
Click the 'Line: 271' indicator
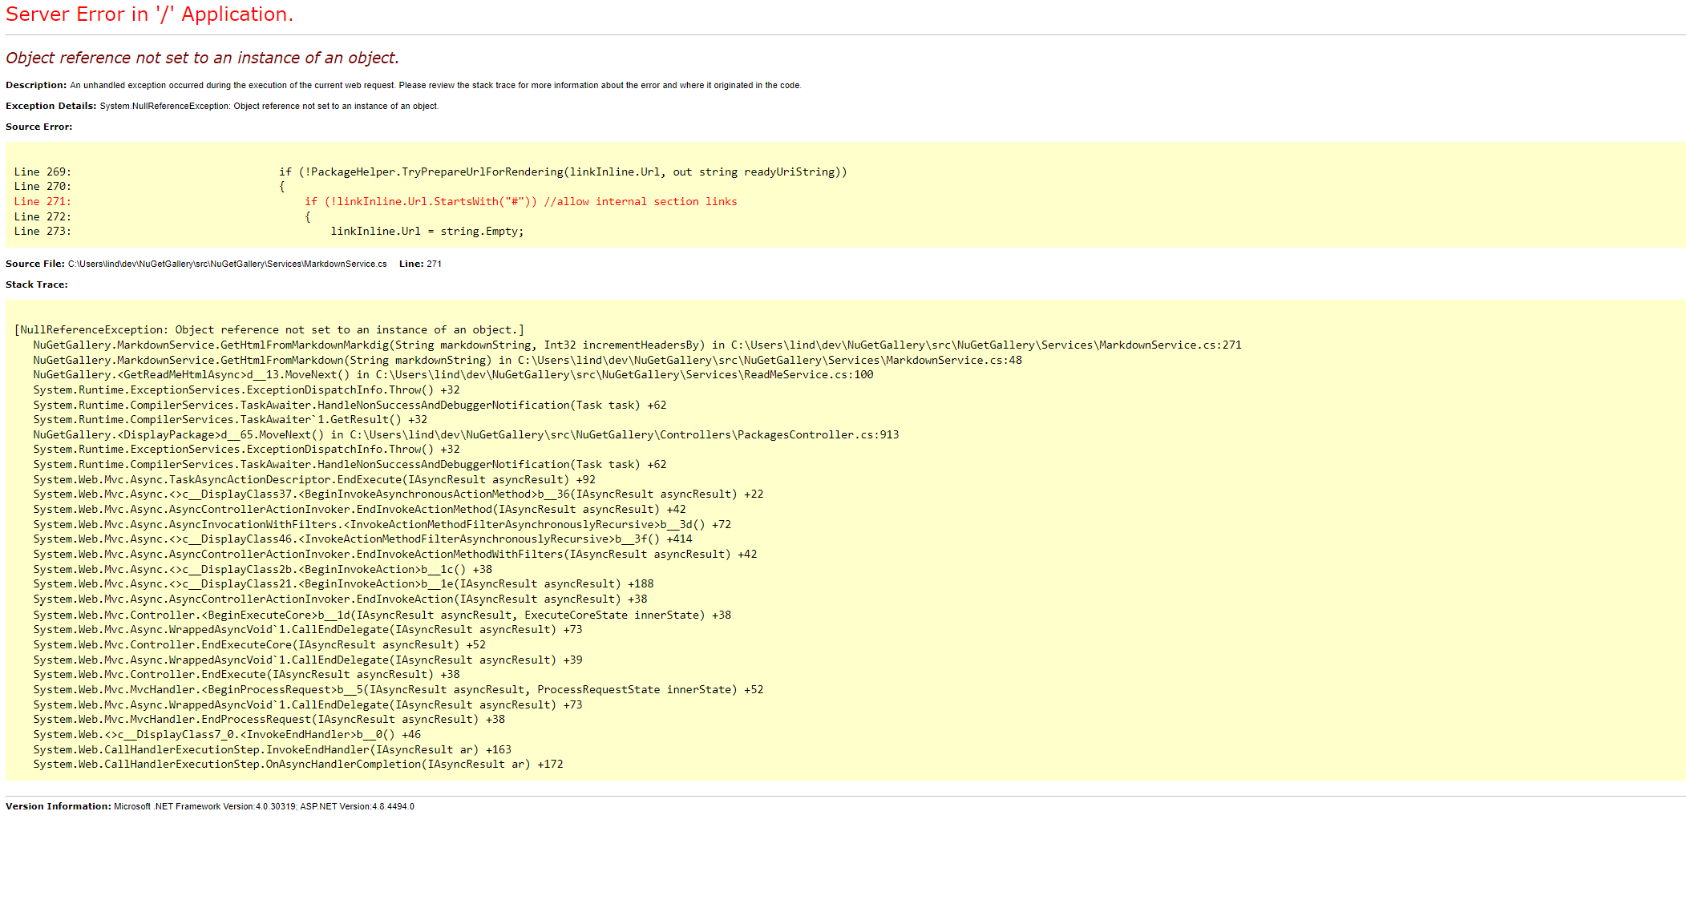pyautogui.click(x=420, y=263)
